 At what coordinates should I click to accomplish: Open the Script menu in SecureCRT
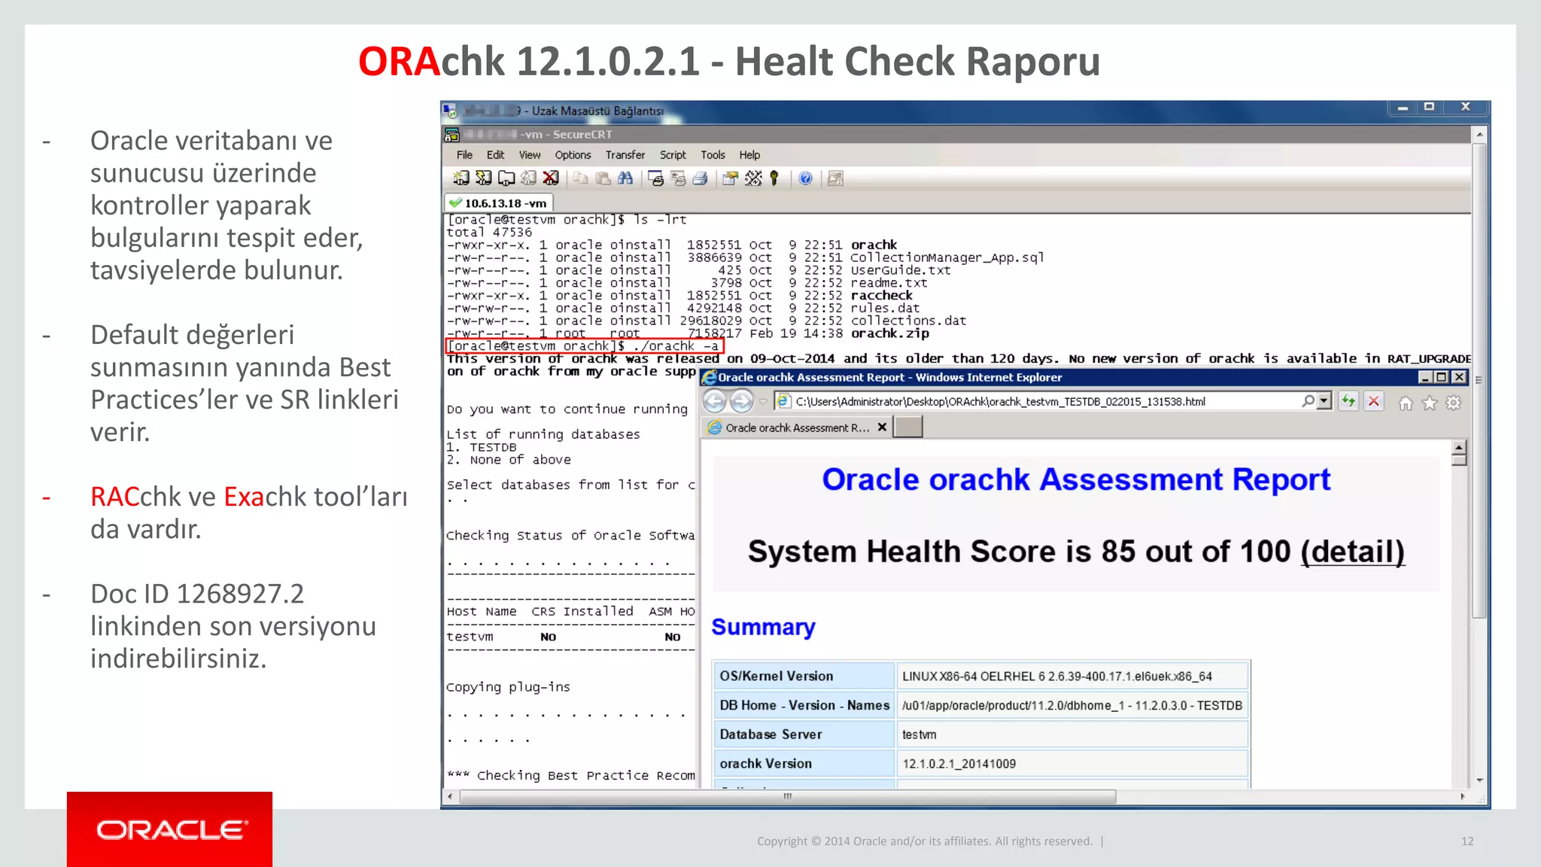pyautogui.click(x=673, y=155)
